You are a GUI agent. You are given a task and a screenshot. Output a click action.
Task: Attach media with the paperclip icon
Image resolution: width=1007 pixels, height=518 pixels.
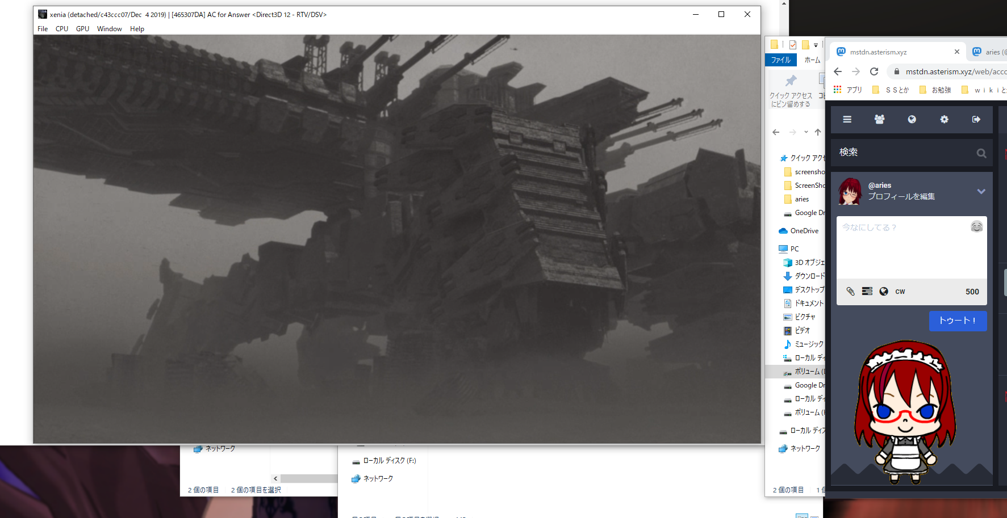click(850, 291)
